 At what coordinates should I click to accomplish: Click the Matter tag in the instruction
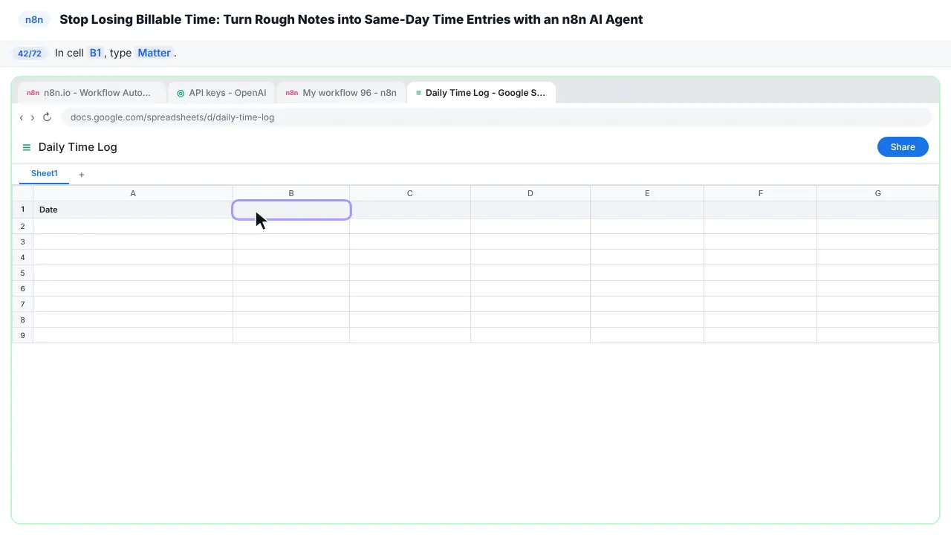(155, 53)
